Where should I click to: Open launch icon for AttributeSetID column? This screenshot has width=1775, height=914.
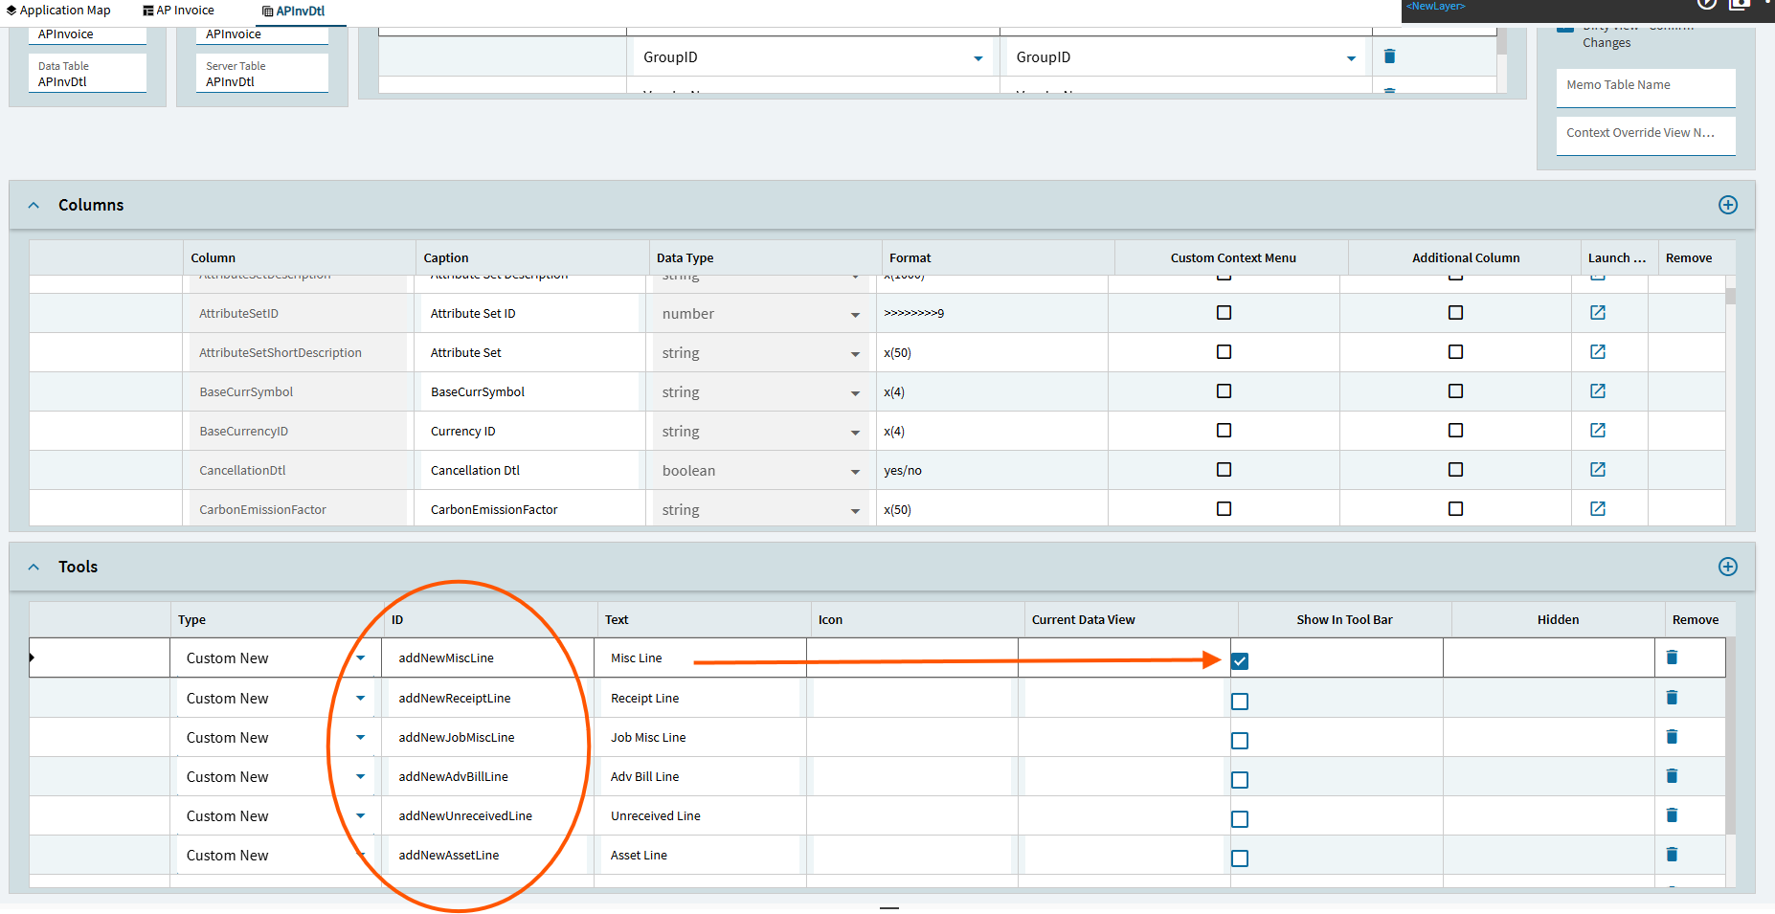coord(1597,313)
